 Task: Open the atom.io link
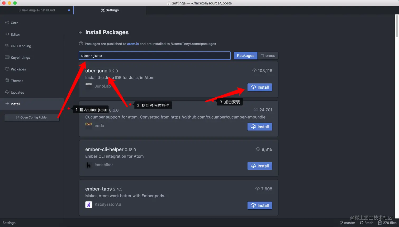point(133,44)
